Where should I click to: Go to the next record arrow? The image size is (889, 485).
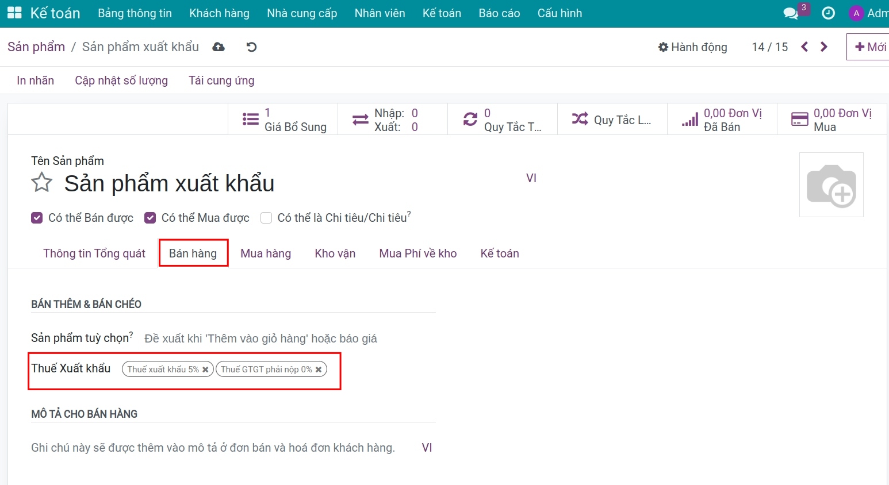pyautogui.click(x=824, y=47)
